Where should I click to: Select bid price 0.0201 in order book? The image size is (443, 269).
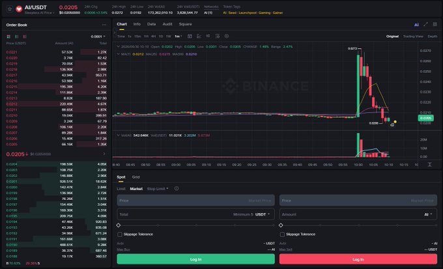12,182
